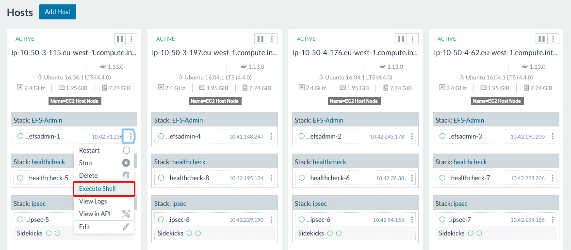Choose Execute Shell from the context menu
Screen dimensions: 571x250
[98, 188]
